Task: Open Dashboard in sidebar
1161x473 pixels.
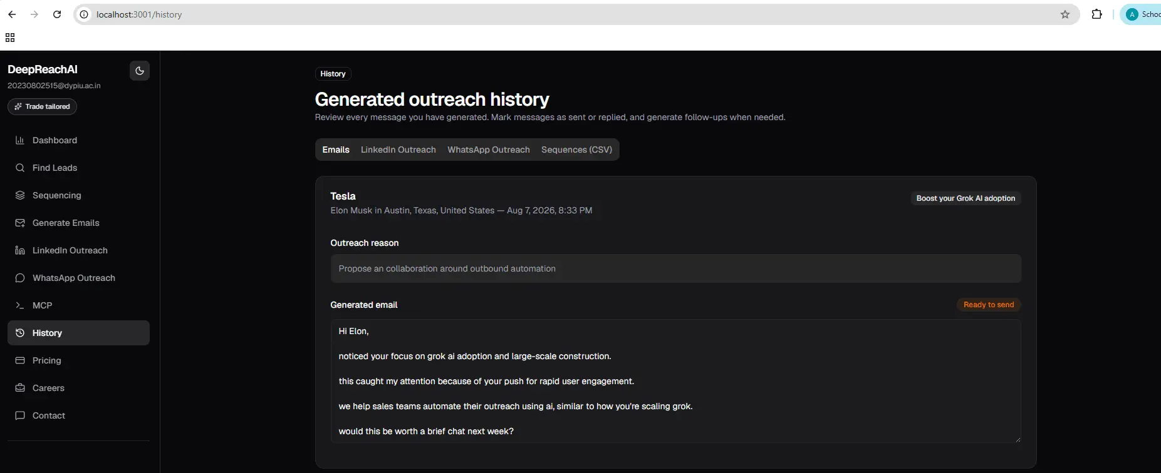Action: [78, 140]
